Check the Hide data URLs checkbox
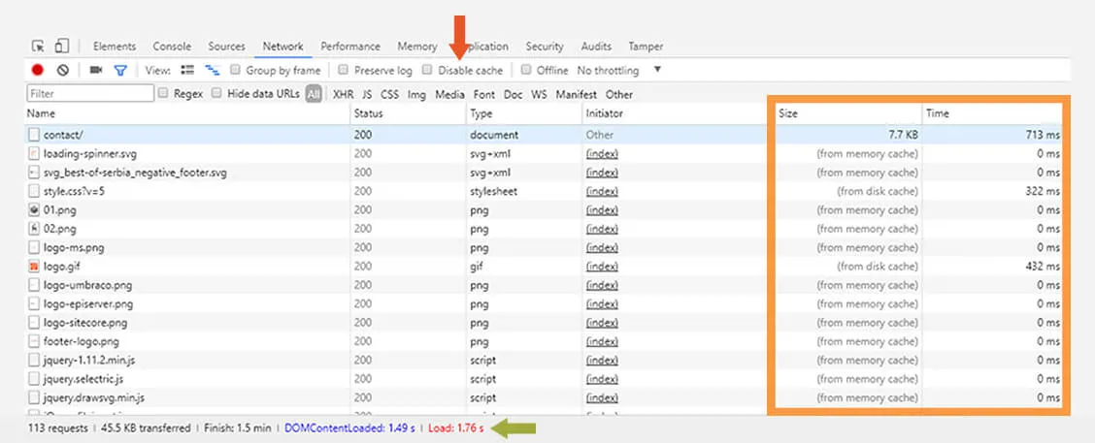 click(x=216, y=93)
